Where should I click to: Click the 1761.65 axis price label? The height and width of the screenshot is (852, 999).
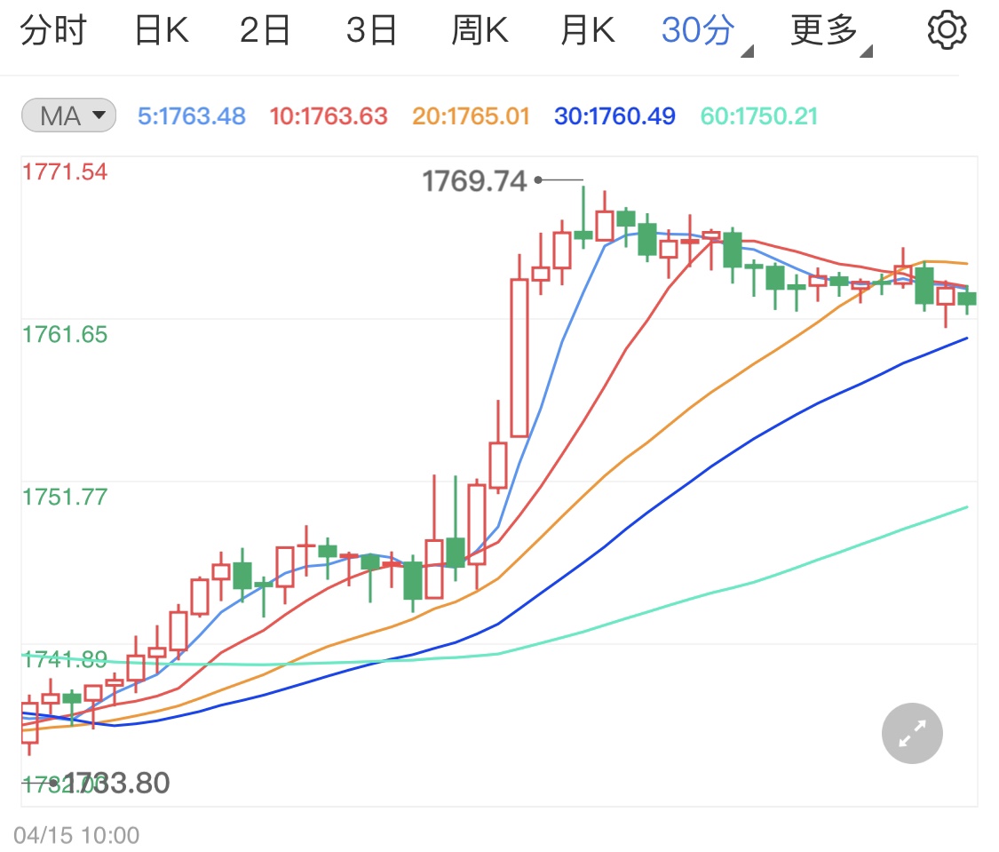click(65, 334)
